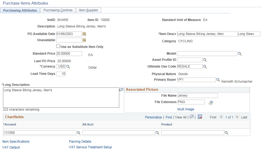Viewport: 262px width, 151px height.
Task: Click Primary Buyer VP1 field
Action: (196, 80)
